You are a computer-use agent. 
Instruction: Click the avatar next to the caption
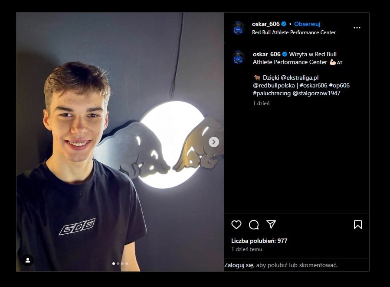click(x=239, y=58)
